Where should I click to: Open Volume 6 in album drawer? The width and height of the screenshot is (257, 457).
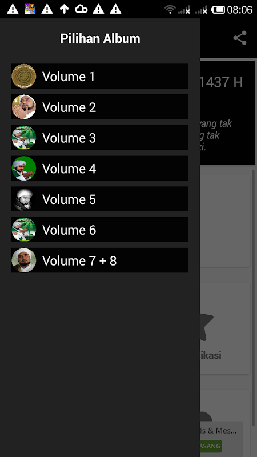[100, 230]
